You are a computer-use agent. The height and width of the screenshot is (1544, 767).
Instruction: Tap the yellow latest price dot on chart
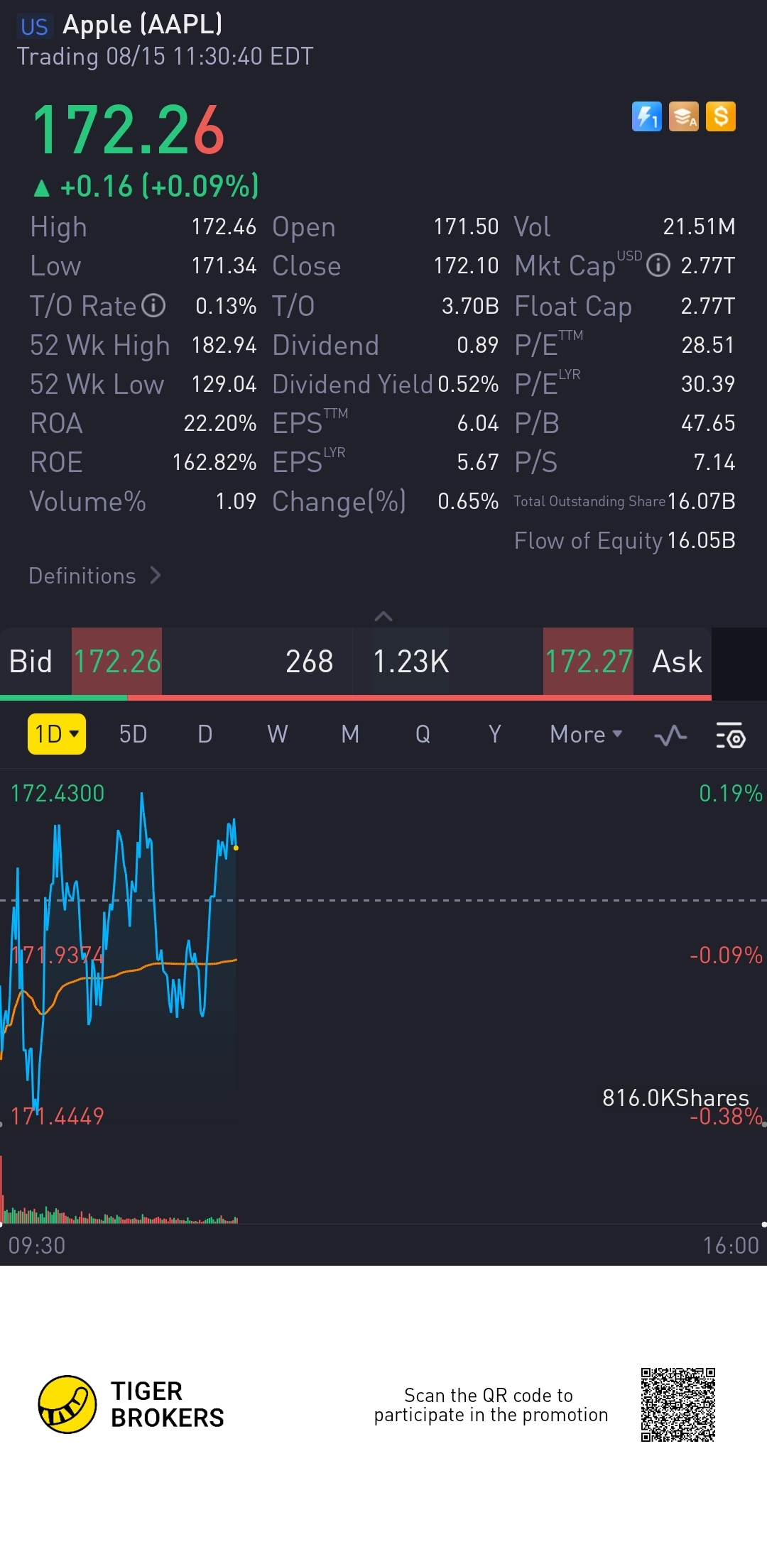coord(236,848)
